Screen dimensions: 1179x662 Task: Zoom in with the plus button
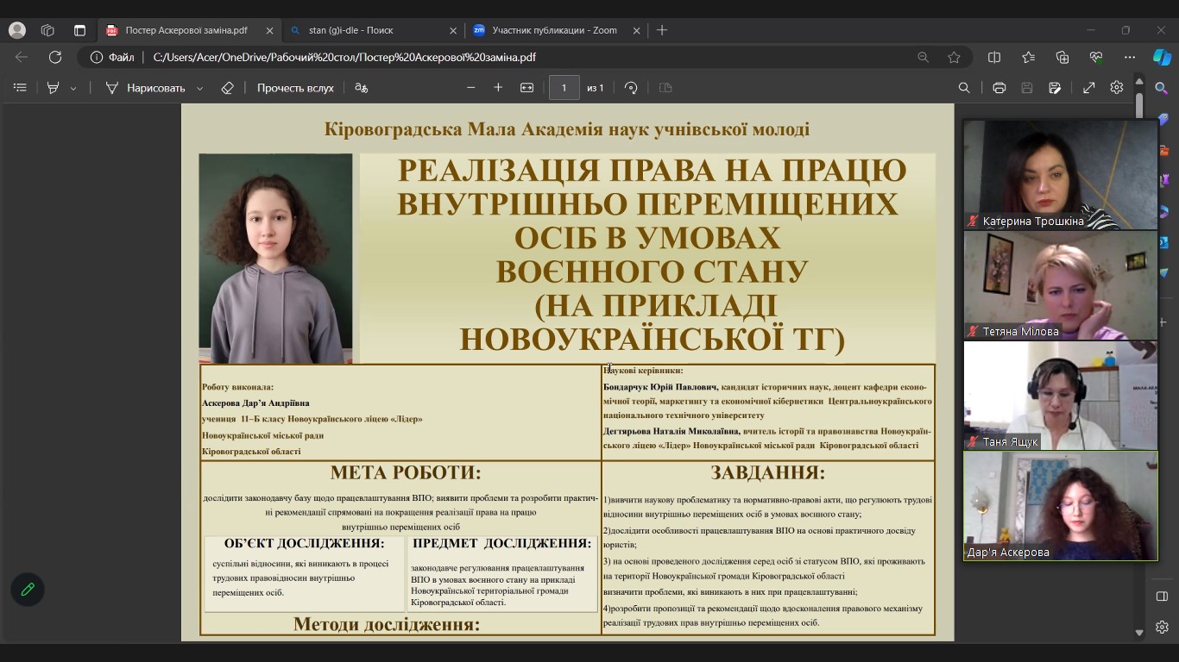pyautogui.click(x=498, y=88)
